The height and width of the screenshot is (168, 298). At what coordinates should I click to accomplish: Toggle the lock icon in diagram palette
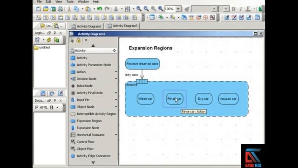click(79, 40)
